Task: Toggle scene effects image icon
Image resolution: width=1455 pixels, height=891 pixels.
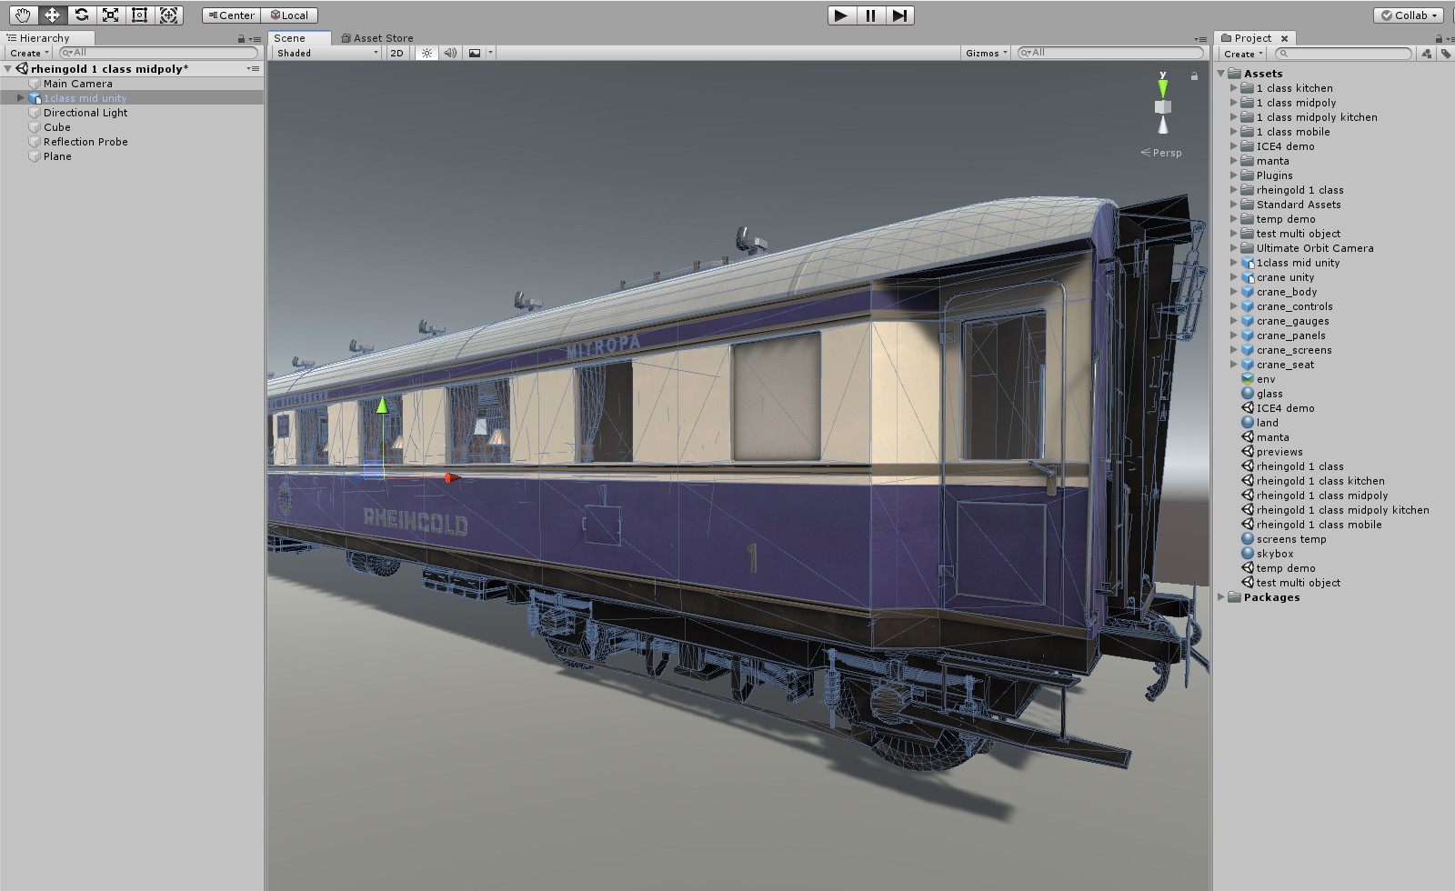Action: 475,53
